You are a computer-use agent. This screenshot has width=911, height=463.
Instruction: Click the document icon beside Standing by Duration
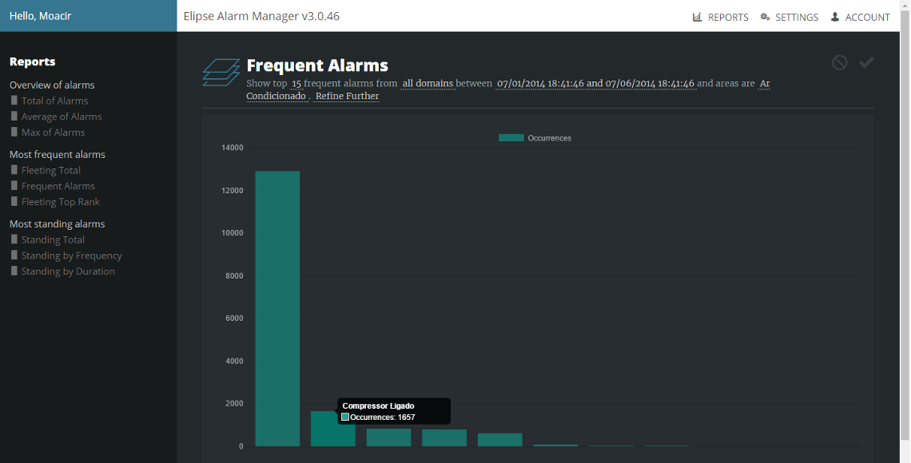(x=14, y=271)
